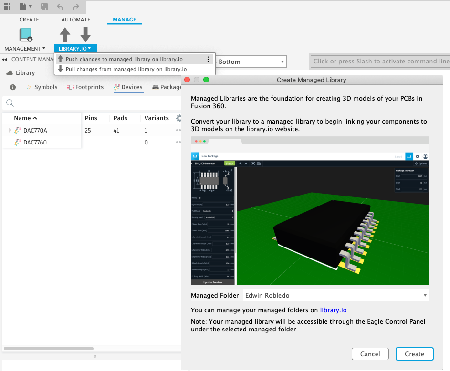Click the horizontal scrollbar in device list
Screen dimensions: 450x371
(49, 349)
